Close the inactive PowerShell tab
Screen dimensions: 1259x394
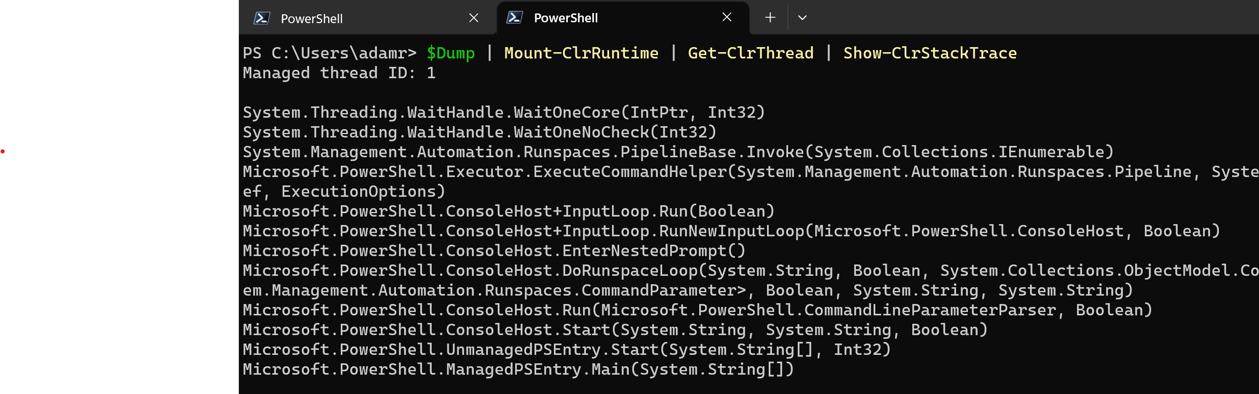(473, 18)
